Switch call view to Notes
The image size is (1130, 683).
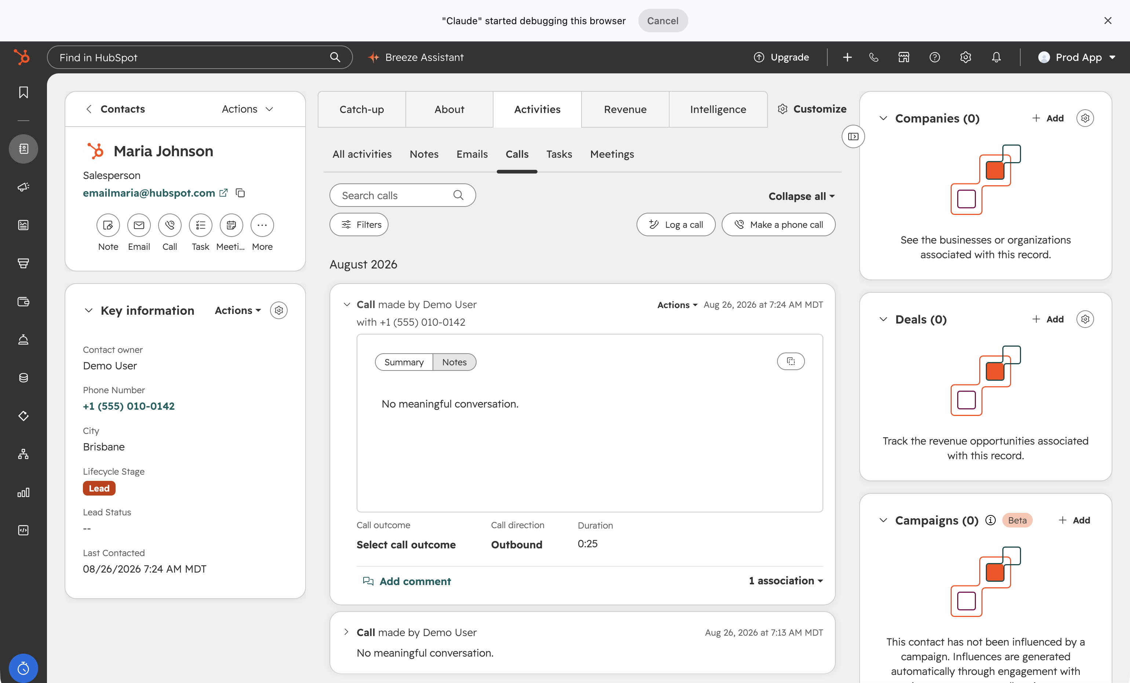pyautogui.click(x=454, y=362)
